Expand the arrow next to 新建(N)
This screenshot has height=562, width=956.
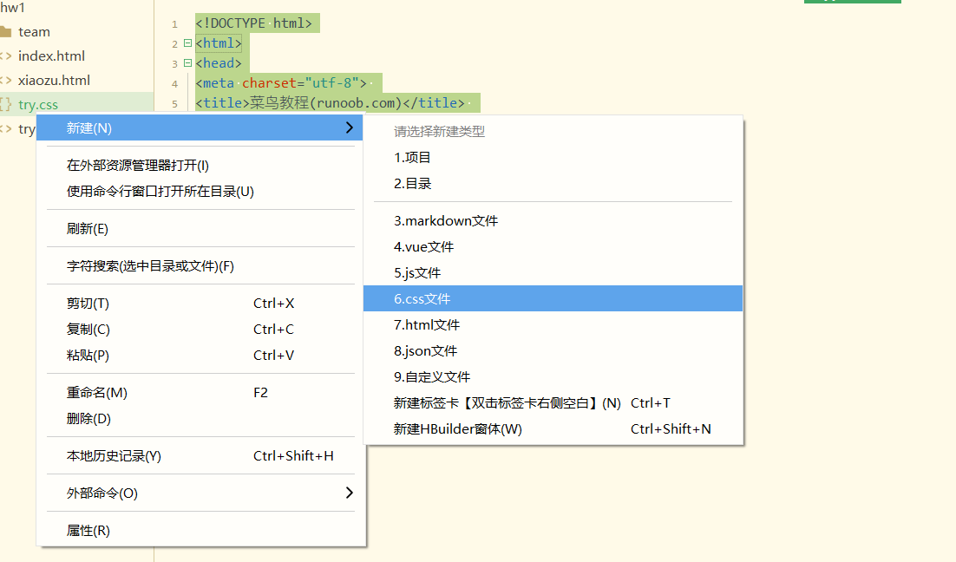(x=350, y=128)
